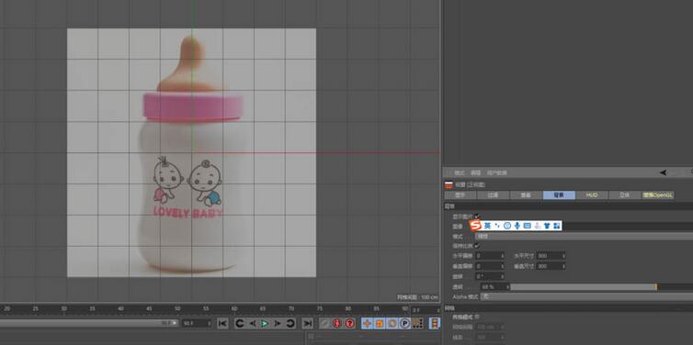Screen dimensions: 693x345
Task: Toggle 保持比例 keep aspect ratio checkbox
Action: (476, 245)
